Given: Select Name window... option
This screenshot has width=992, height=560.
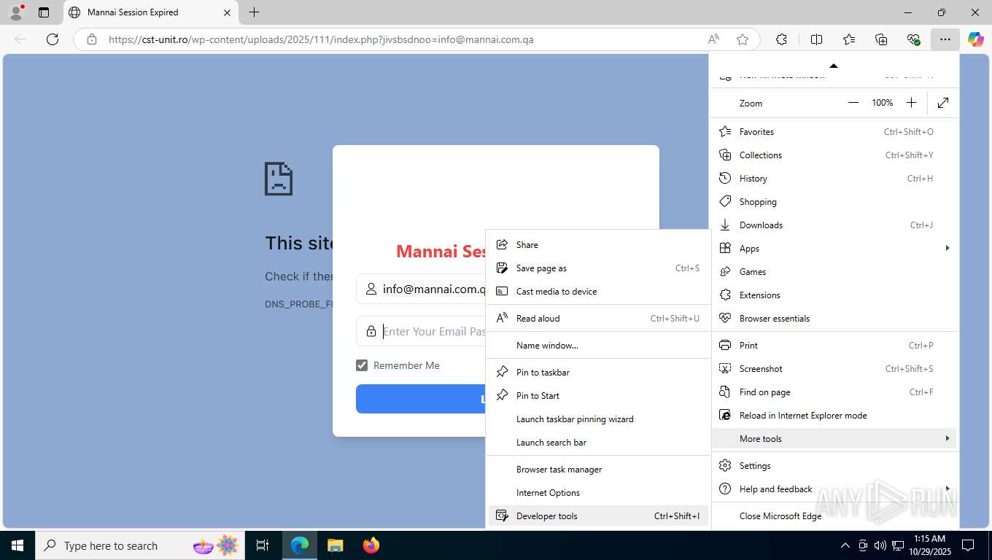Looking at the screenshot, I should 598,346.
